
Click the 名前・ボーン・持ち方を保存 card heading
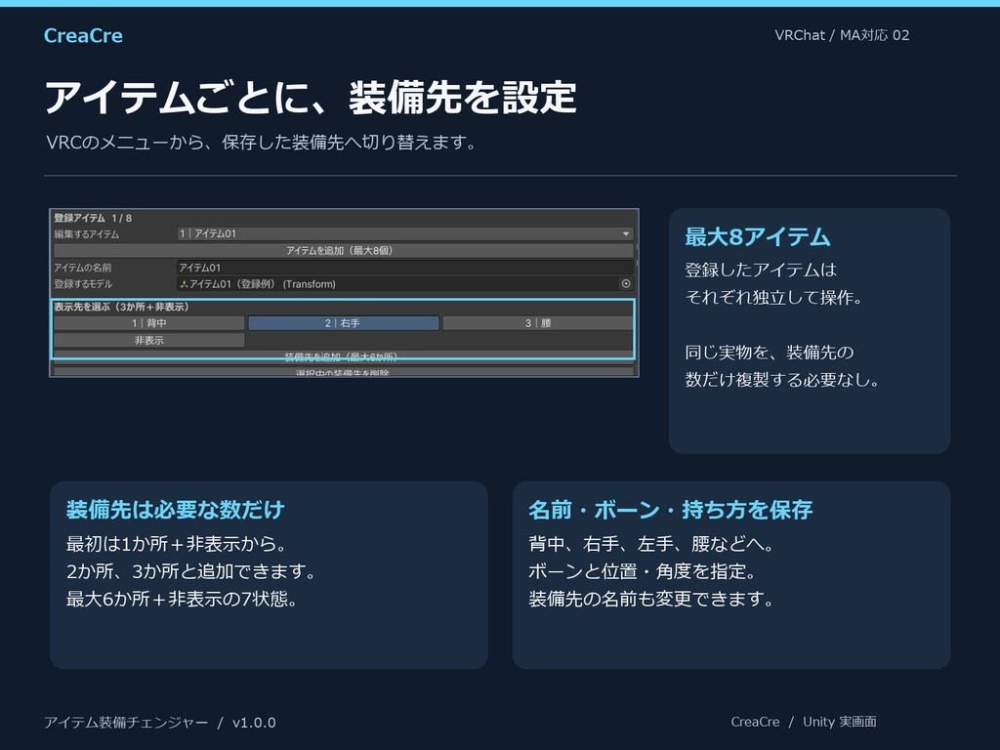pyautogui.click(x=670, y=510)
